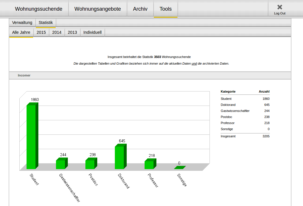
Task: Select the Statistik tab
Action: click(x=46, y=23)
